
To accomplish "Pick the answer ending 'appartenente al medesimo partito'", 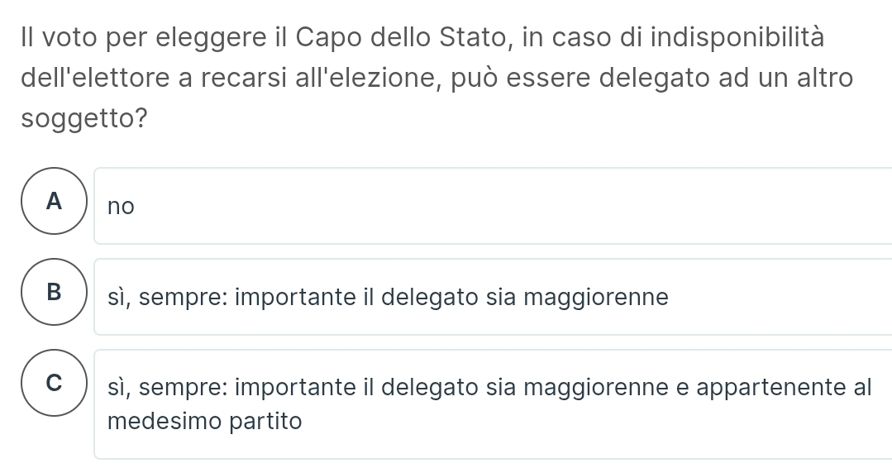I will coord(489,404).
